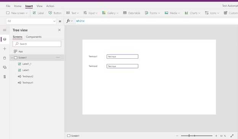238x139 pixels.
Task: Click the TextInput2 label on canvas
Action: click(93, 66)
